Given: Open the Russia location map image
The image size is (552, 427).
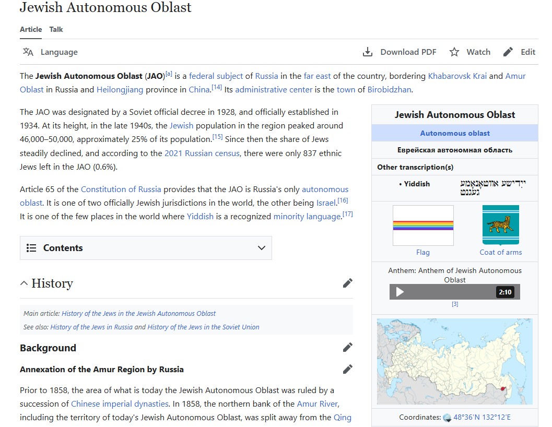Looking at the screenshot, I should (454, 362).
